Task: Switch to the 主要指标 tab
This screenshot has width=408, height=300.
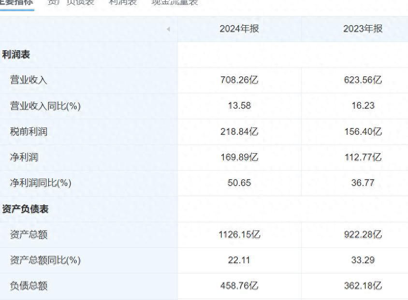Action: tap(17, 2)
